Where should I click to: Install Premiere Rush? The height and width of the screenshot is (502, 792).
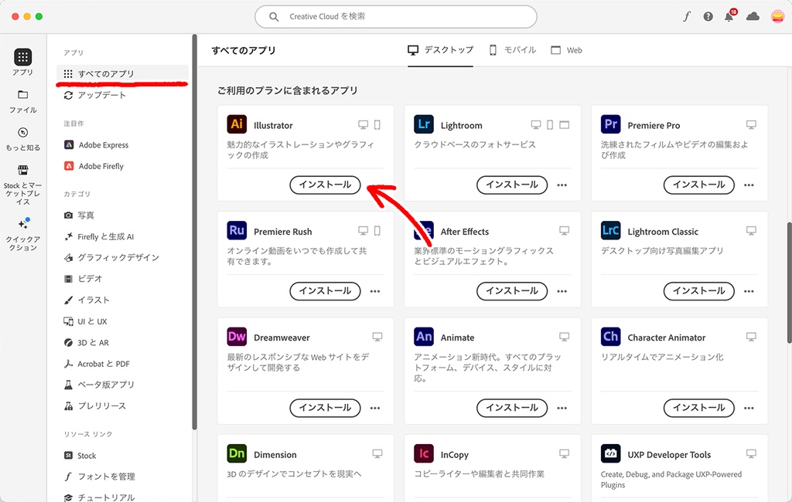click(x=326, y=291)
